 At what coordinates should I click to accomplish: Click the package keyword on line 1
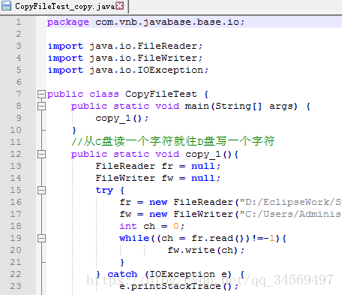[68, 23]
